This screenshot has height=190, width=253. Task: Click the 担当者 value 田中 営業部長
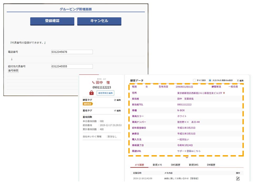pos(185,99)
